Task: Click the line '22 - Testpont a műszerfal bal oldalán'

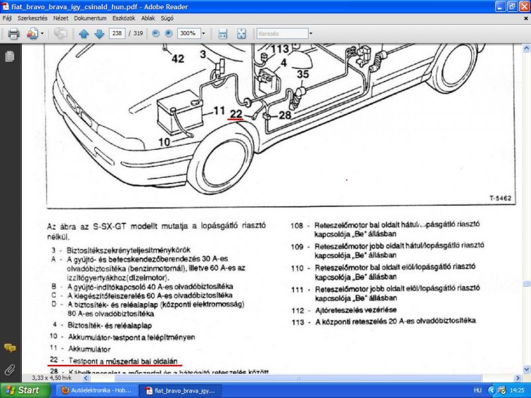Action: coord(114,361)
